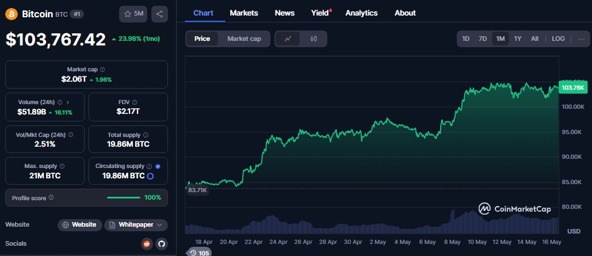The width and height of the screenshot is (592, 256).
Task: Click the $103,767.42 price
Action: click(x=55, y=39)
